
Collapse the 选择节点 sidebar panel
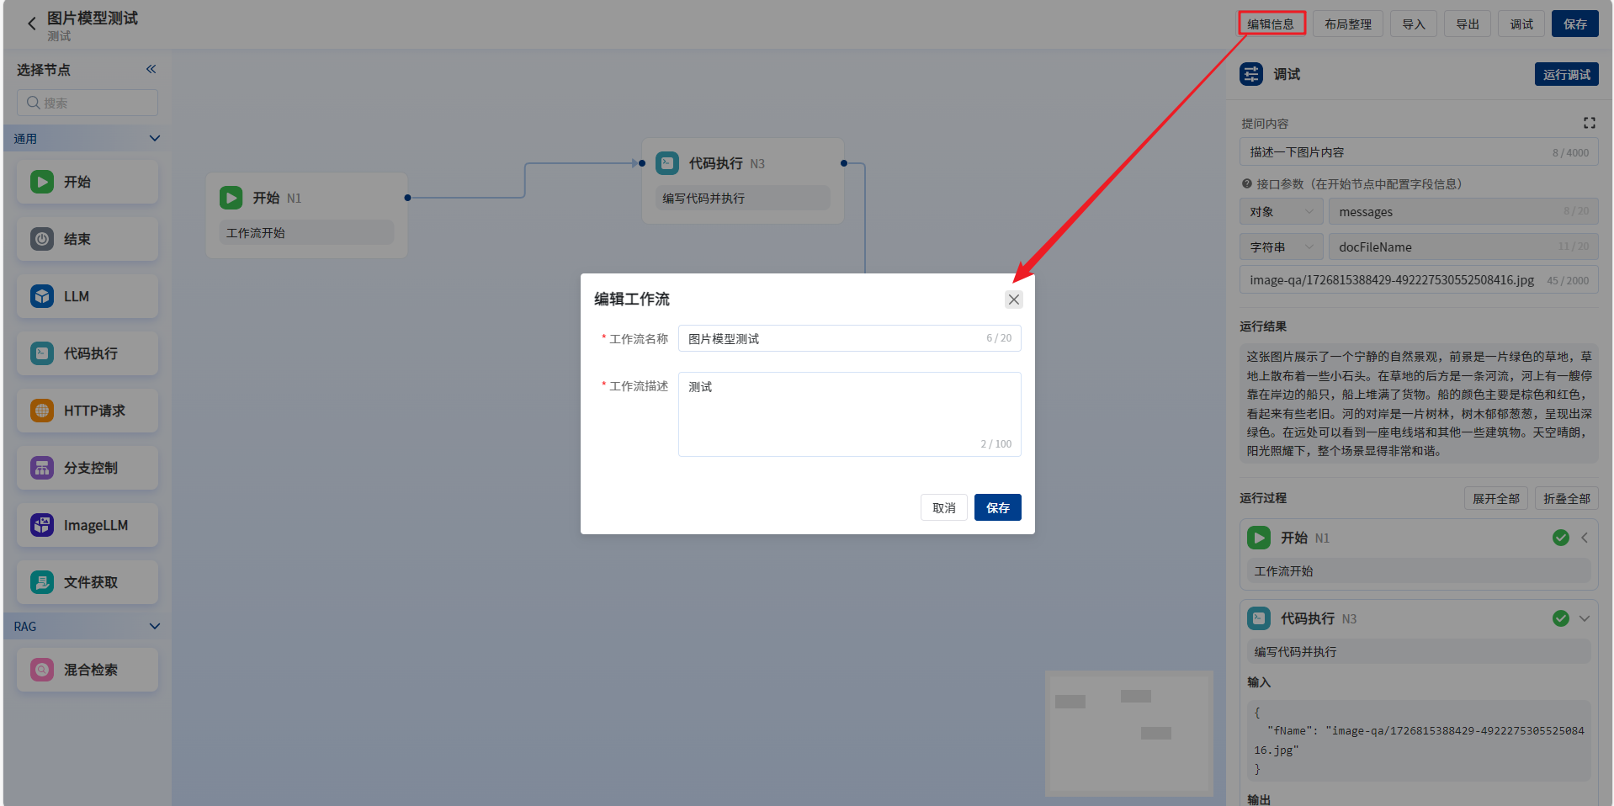[151, 69]
